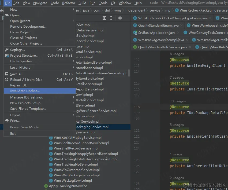Open the Refactor menu
This screenshot has width=228, height=190.
pos(69,3)
